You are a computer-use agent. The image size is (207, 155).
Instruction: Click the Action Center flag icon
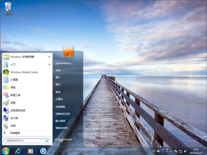[x=176, y=151]
